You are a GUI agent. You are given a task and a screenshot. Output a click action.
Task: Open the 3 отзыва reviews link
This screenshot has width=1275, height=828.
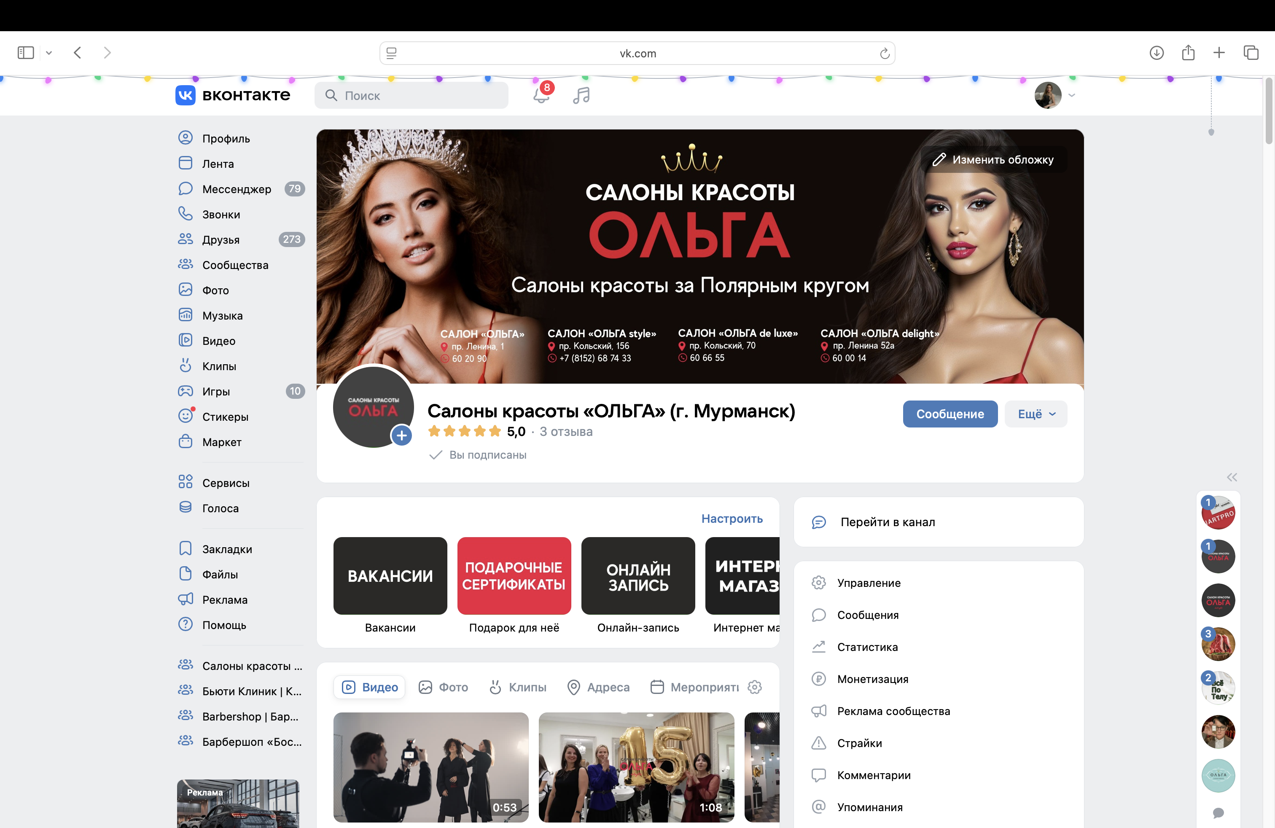coord(566,432)
